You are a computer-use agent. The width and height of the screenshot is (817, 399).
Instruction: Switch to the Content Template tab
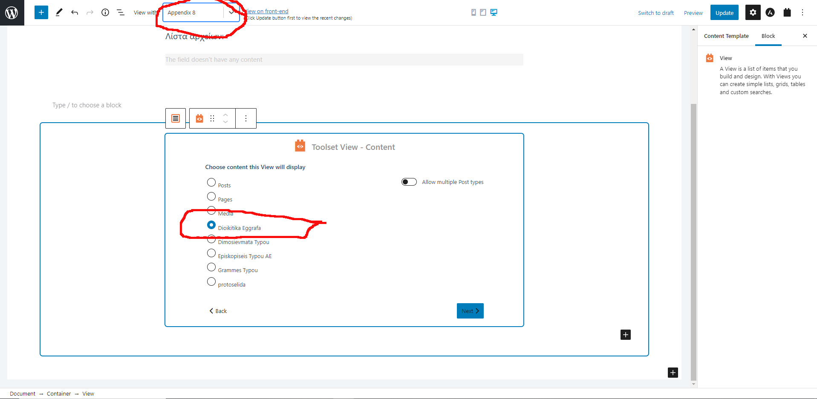pos(726,36)
